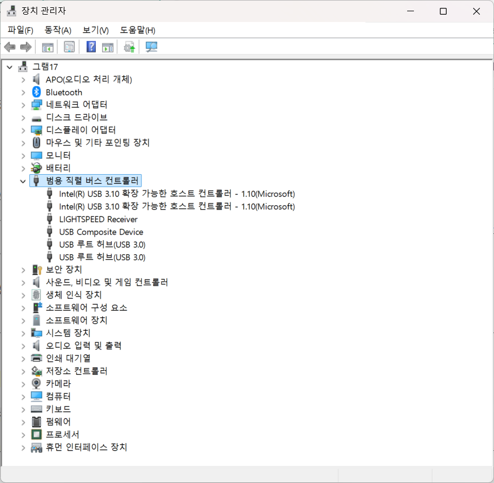The height and width of the screenshot is (483, 494).
Task: Click the blue Help question mark icon
Action: 91,47
